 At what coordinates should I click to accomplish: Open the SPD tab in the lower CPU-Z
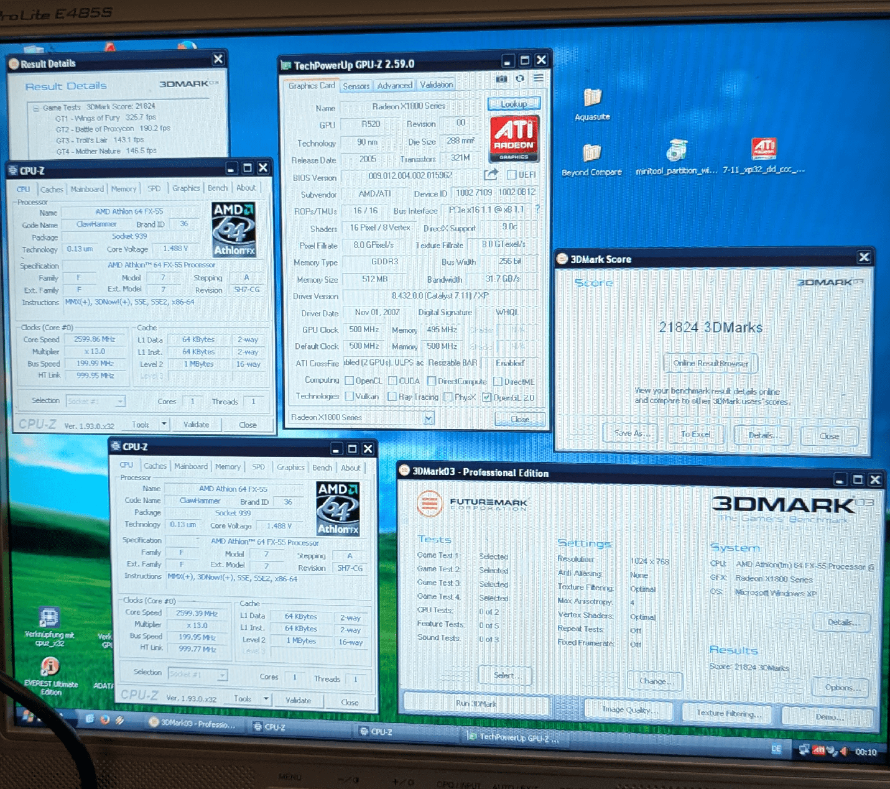[258, 467]
